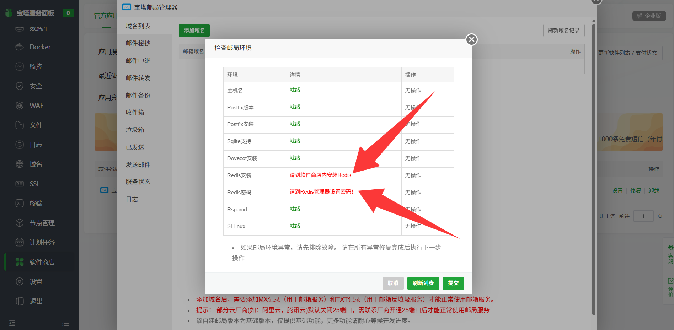
Task: Click the SSL certificate icon
Action: [x=20, y=184]
